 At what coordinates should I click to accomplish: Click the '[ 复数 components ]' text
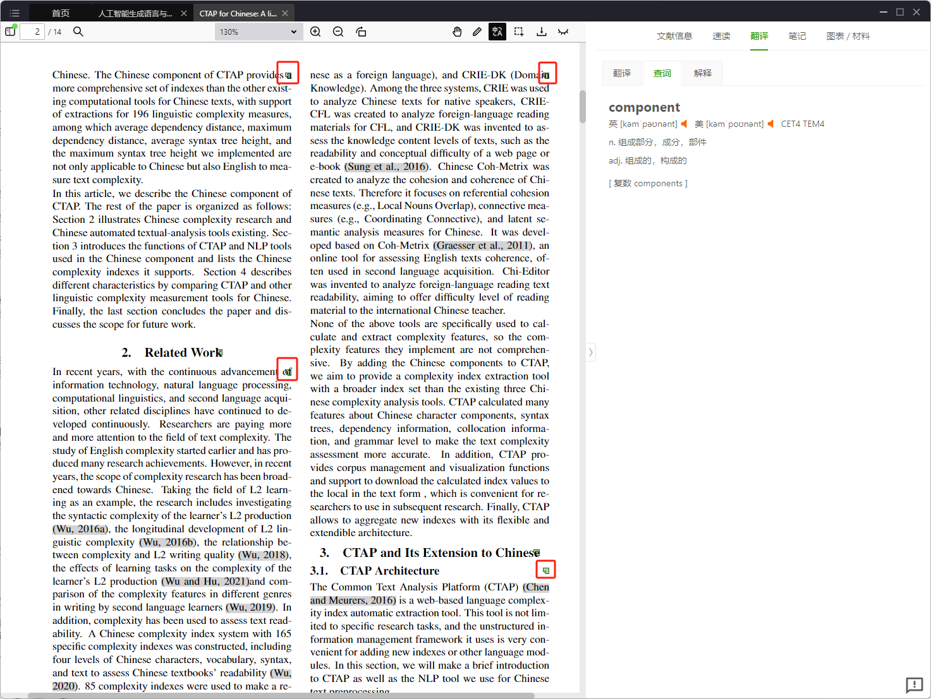point(648,183)
